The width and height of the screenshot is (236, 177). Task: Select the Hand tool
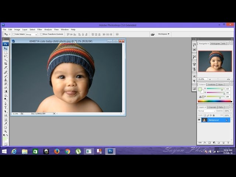pos(6,128)
